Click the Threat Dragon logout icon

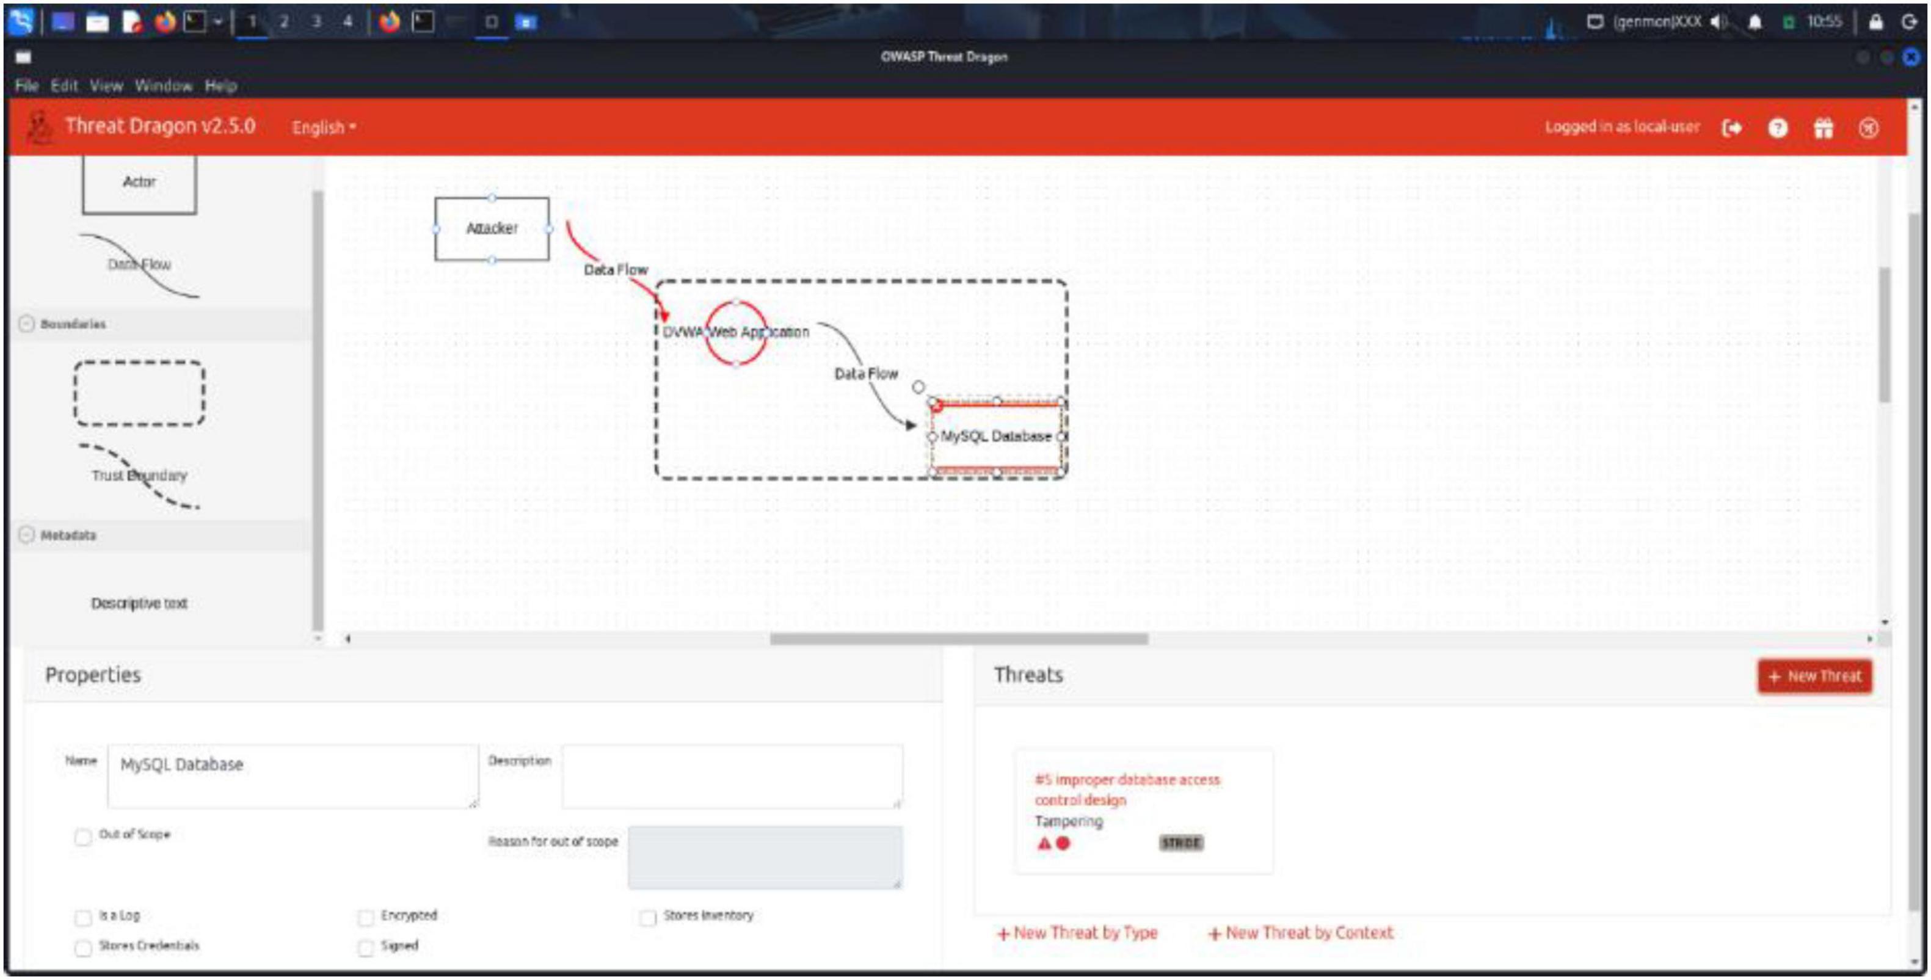click(1733, 128)
